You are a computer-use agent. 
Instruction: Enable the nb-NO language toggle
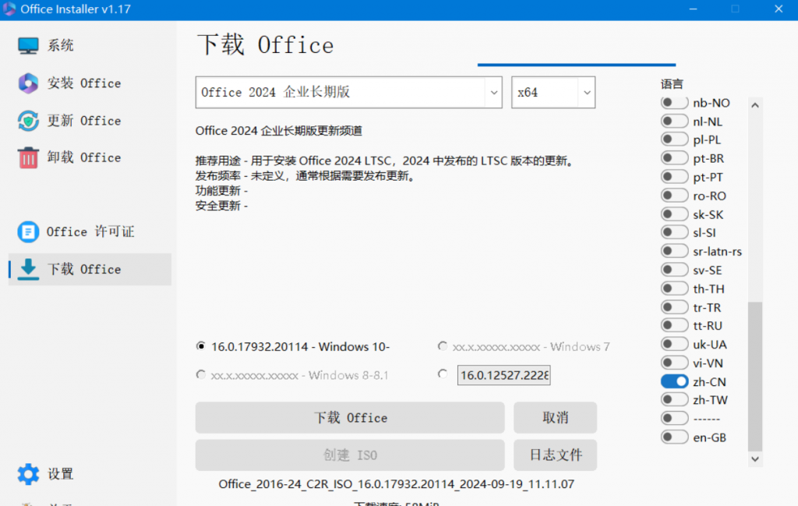pos(674,103)
